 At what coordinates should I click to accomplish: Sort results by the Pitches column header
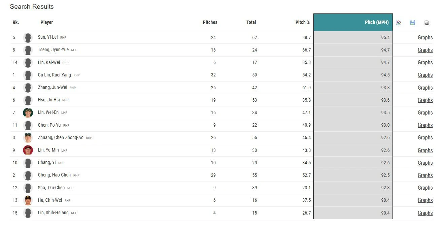coord(210,22)
